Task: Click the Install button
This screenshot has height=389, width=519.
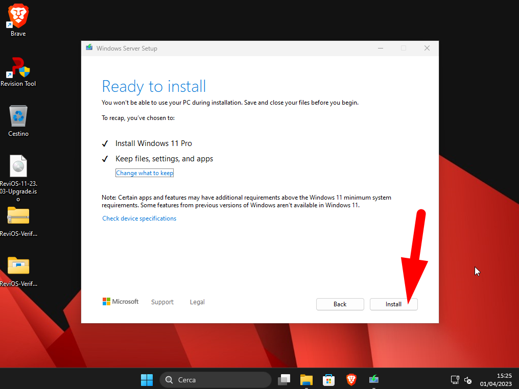Action: coord(393,304)
